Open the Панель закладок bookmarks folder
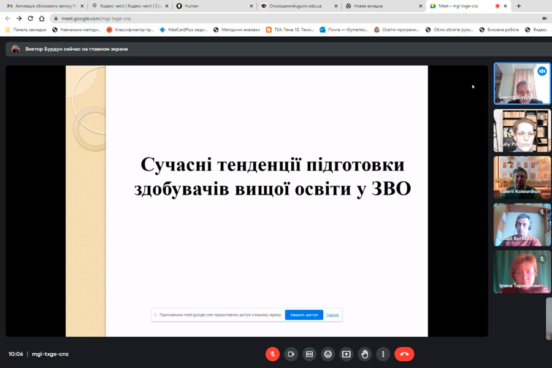Viewport: 552px width, 368px height. coord(26,29)
